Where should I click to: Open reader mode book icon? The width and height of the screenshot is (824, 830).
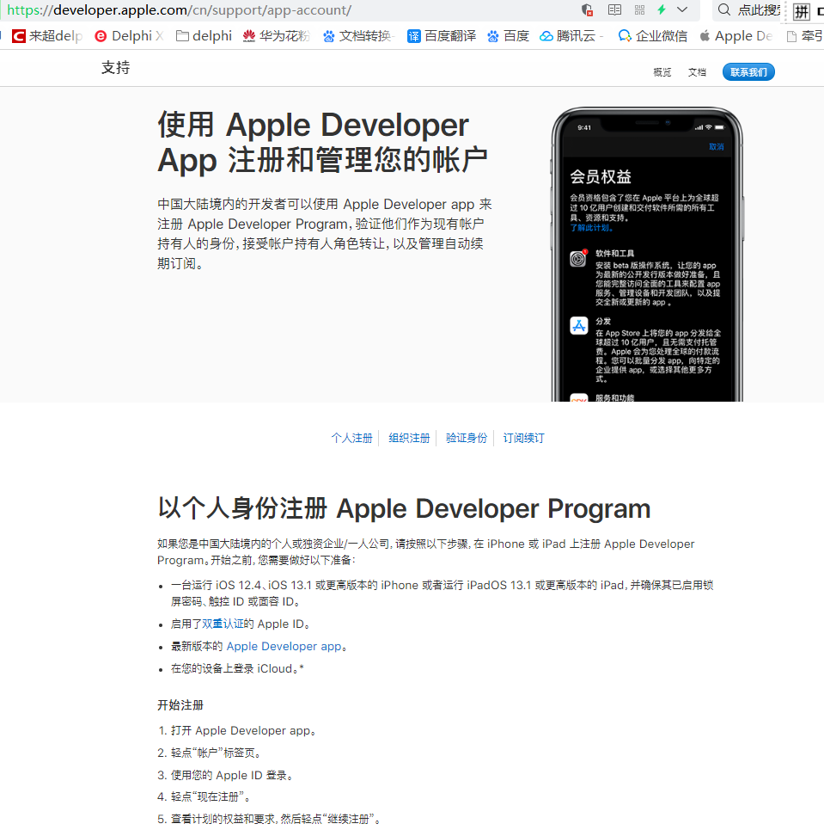614,10
